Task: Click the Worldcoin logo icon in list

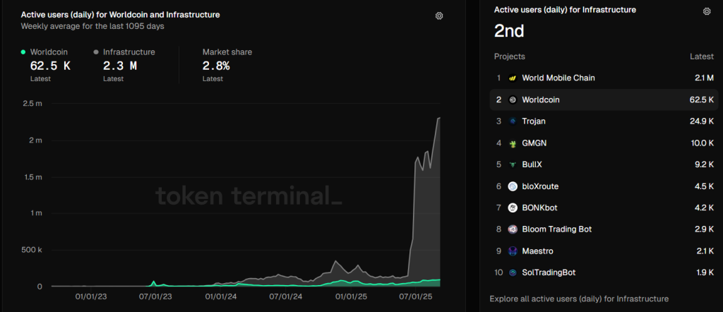Action: 513,100
